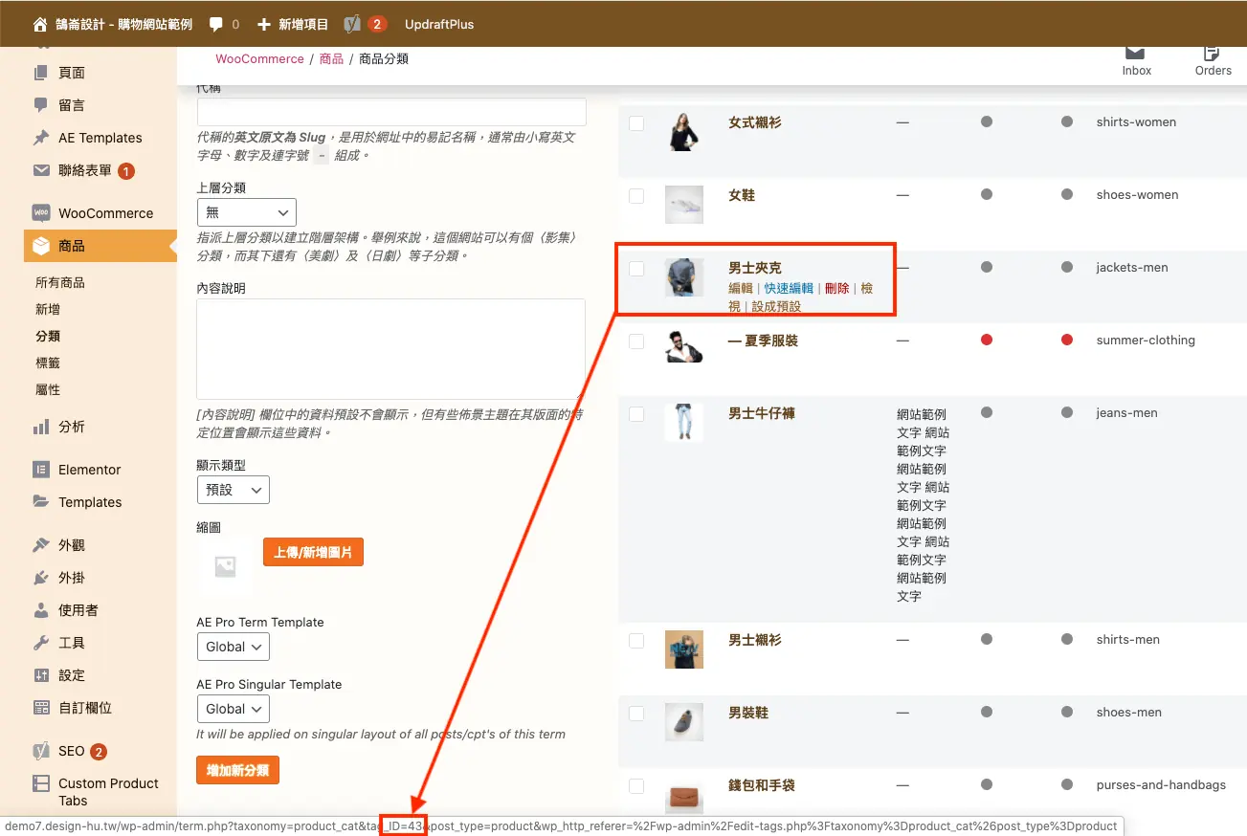Go to 屬性 attributes submenu item
Screen dimensions: 1247x836
click(x=48, y=389)
